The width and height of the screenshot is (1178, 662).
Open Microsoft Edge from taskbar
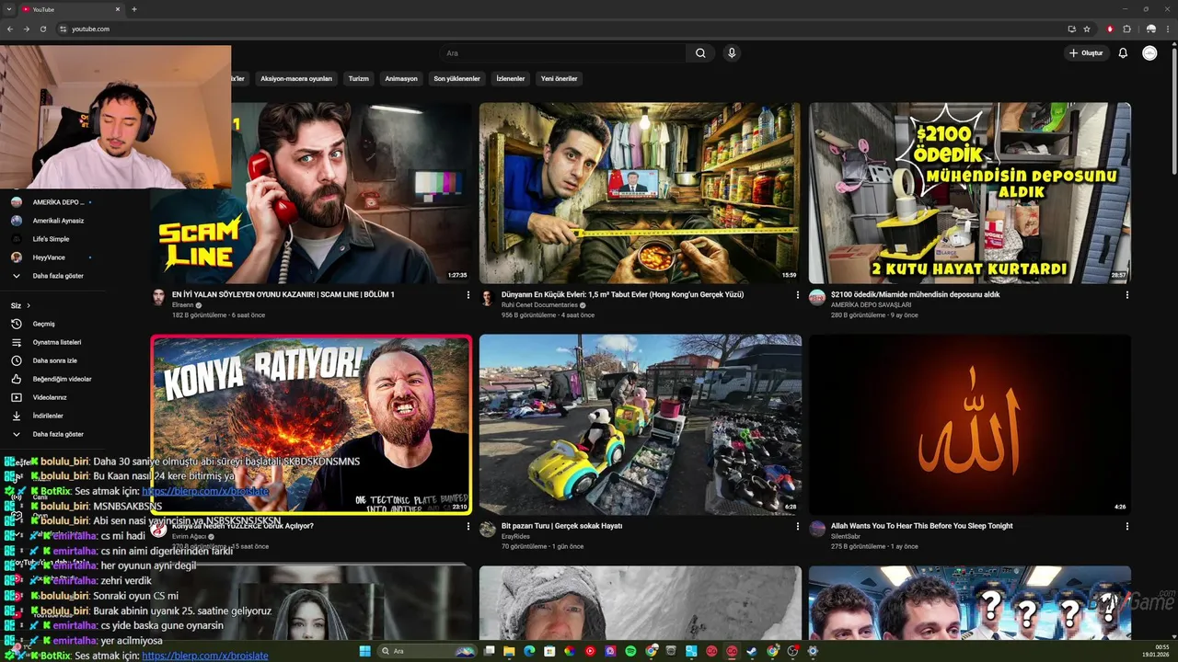click(x=529, y=651)
